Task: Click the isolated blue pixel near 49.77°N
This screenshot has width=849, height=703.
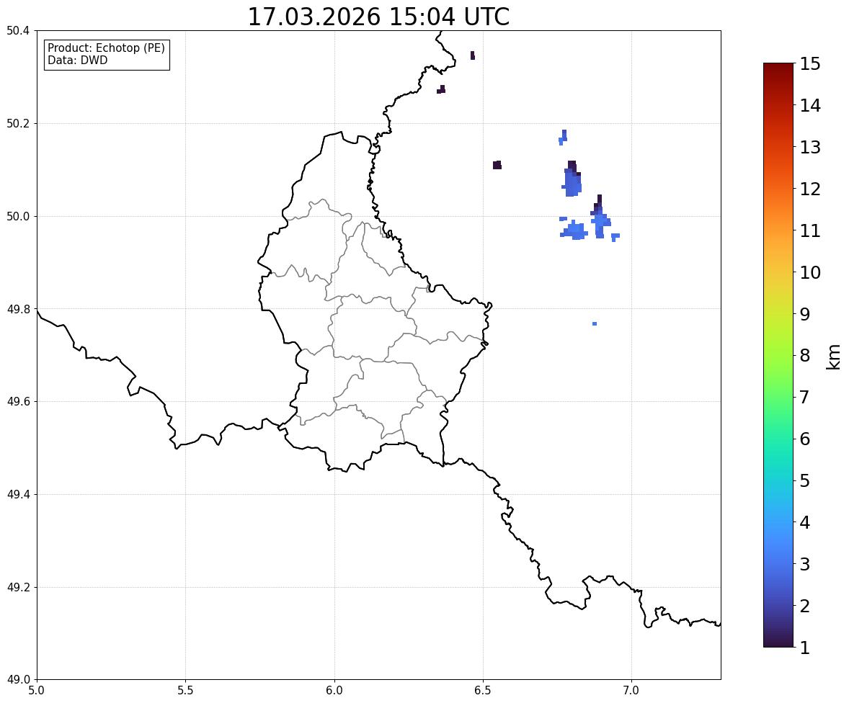Action: (595, 323)
